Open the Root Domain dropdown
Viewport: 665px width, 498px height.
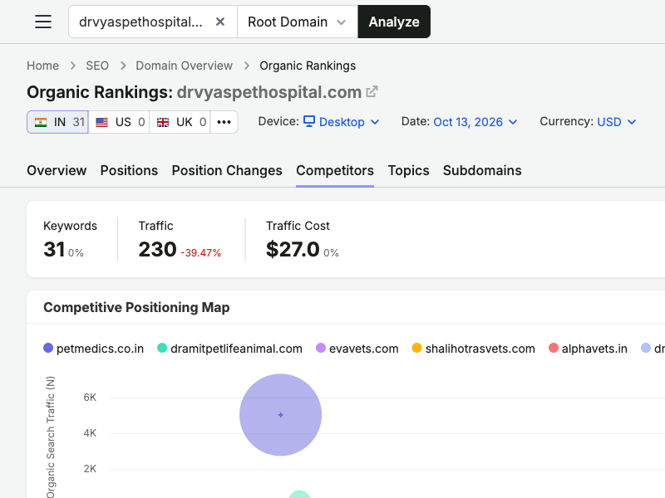tap(297, 22)
